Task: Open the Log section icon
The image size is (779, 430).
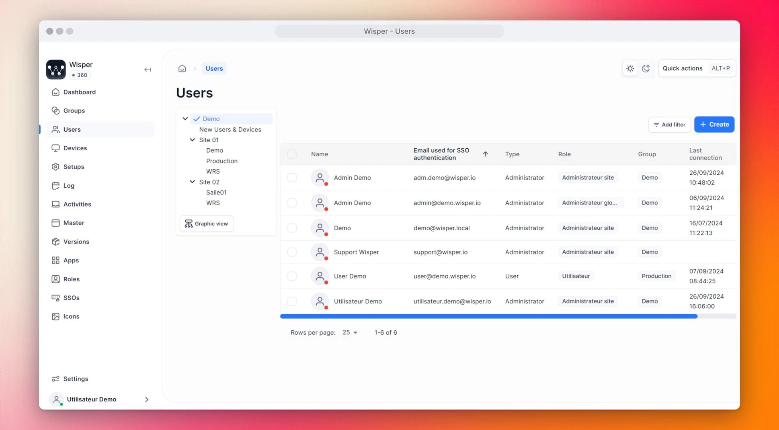Action: click(x=55, y=185)
